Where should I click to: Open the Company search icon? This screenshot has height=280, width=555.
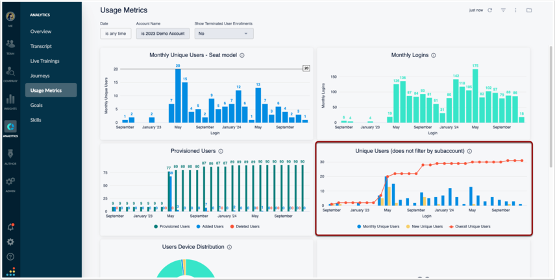coord(10,71)
